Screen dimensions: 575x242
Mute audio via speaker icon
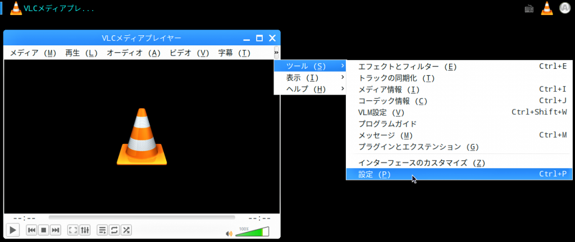pyautogui.click(x=229, y=233)
